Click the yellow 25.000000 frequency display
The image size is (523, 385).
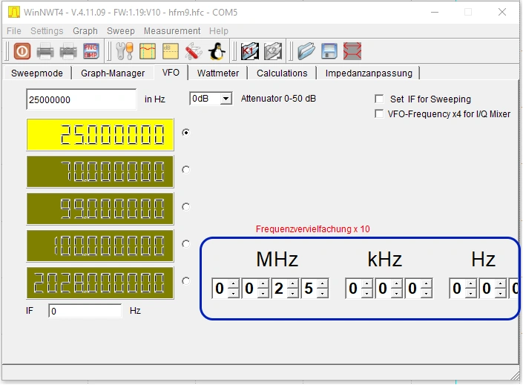tap(100, 134)
